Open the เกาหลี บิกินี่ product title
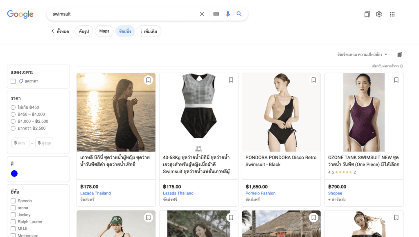This screenshot has width=419, height=237. [x=115, y=161]
